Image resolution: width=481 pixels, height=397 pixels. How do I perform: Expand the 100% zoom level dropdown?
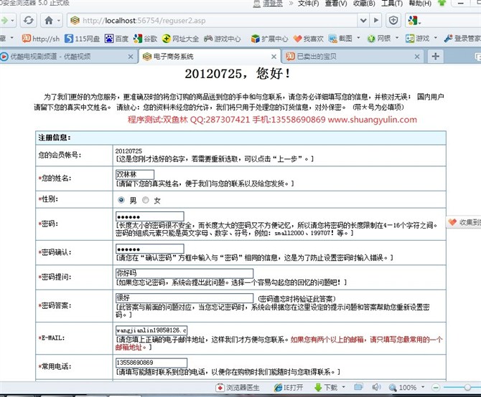pyautogui.click(x=424, y=387)
